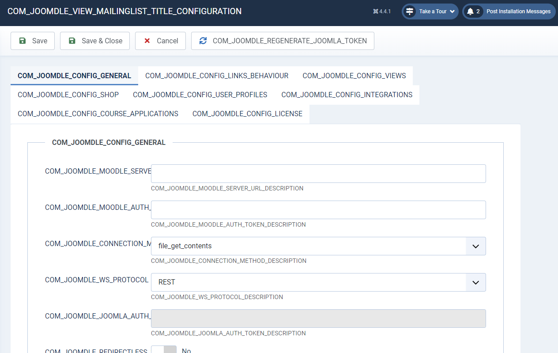Open COM_JOOMDLE_CONFIG_INTEGRATIONS tab
Image resolution: width=558 pixels, height=353 pixels.
[x=347, y=95]
